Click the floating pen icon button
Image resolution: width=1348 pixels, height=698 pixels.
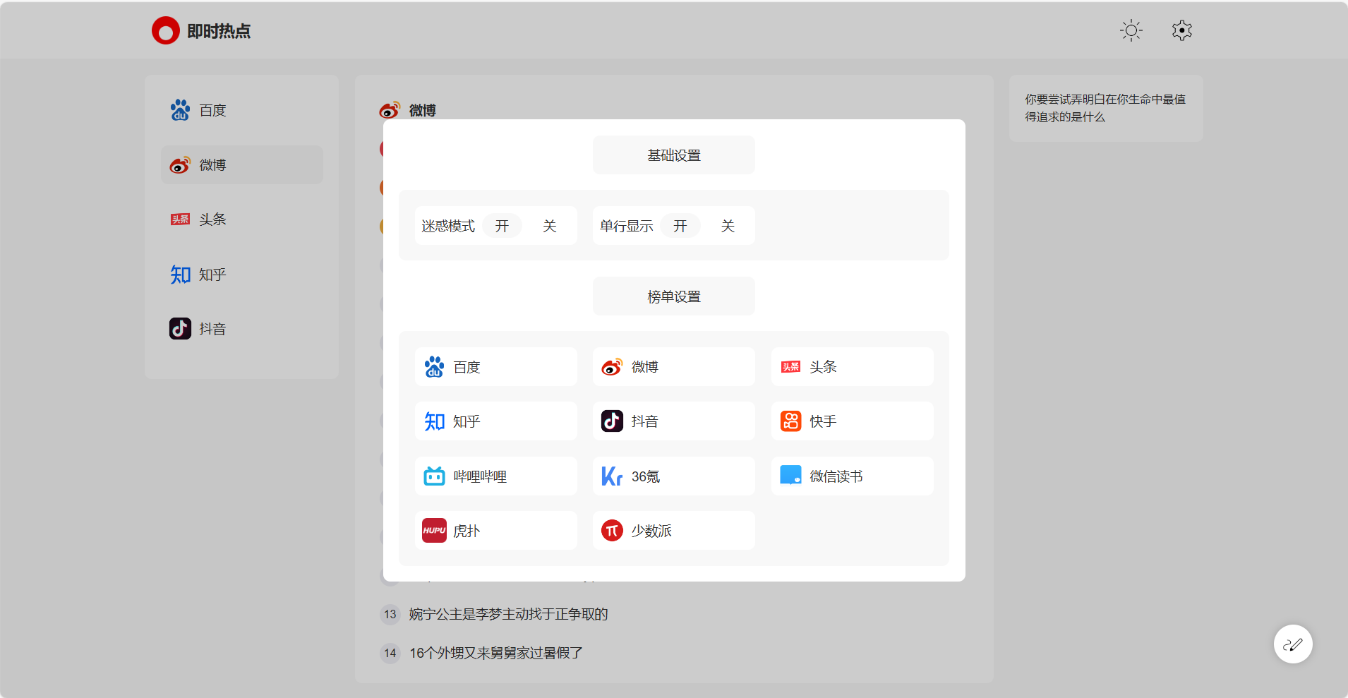pos(1292,644)
